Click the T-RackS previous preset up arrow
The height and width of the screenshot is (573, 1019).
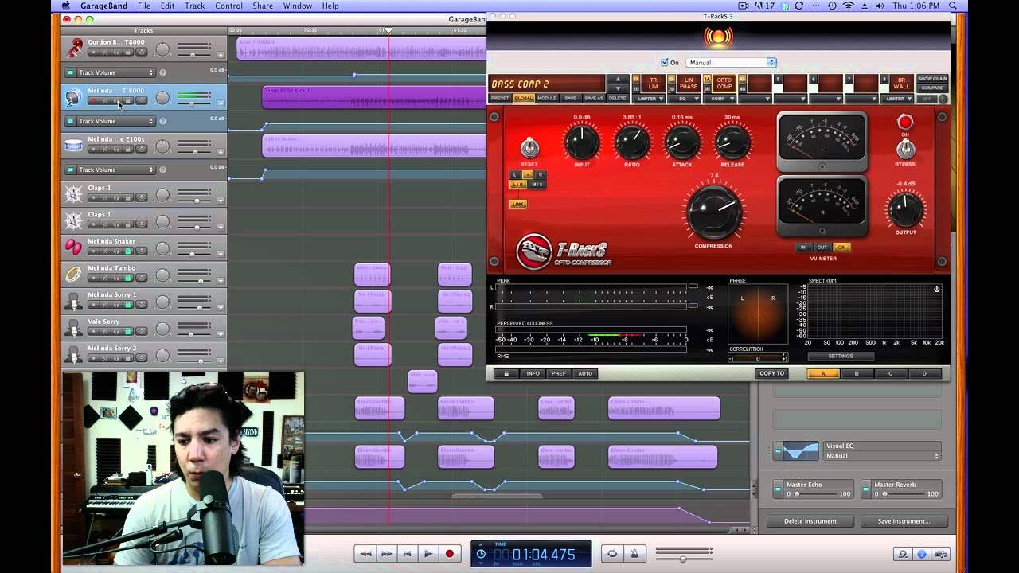617,79
